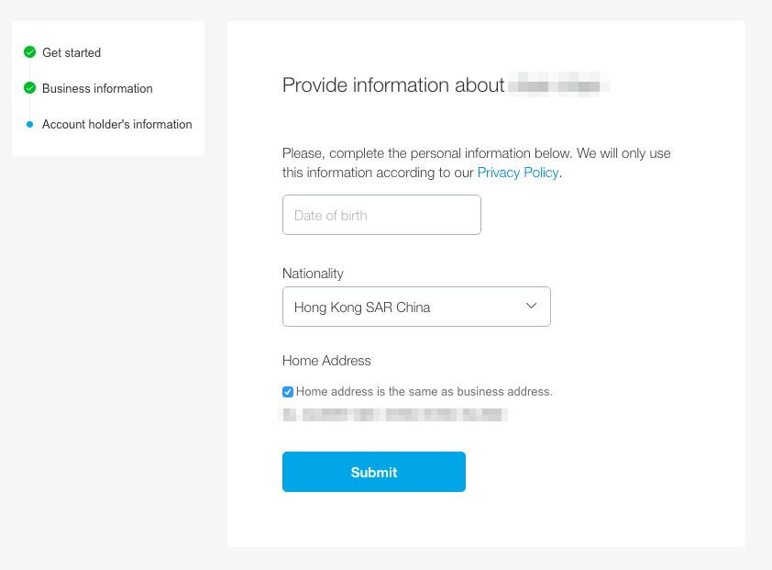
Task: Click the green checkmark next to Business information
Action: click(x=29, y=88)
